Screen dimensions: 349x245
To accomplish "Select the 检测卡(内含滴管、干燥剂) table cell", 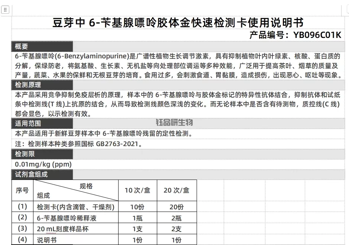I will pyautogui.click(x=76, y=206).
